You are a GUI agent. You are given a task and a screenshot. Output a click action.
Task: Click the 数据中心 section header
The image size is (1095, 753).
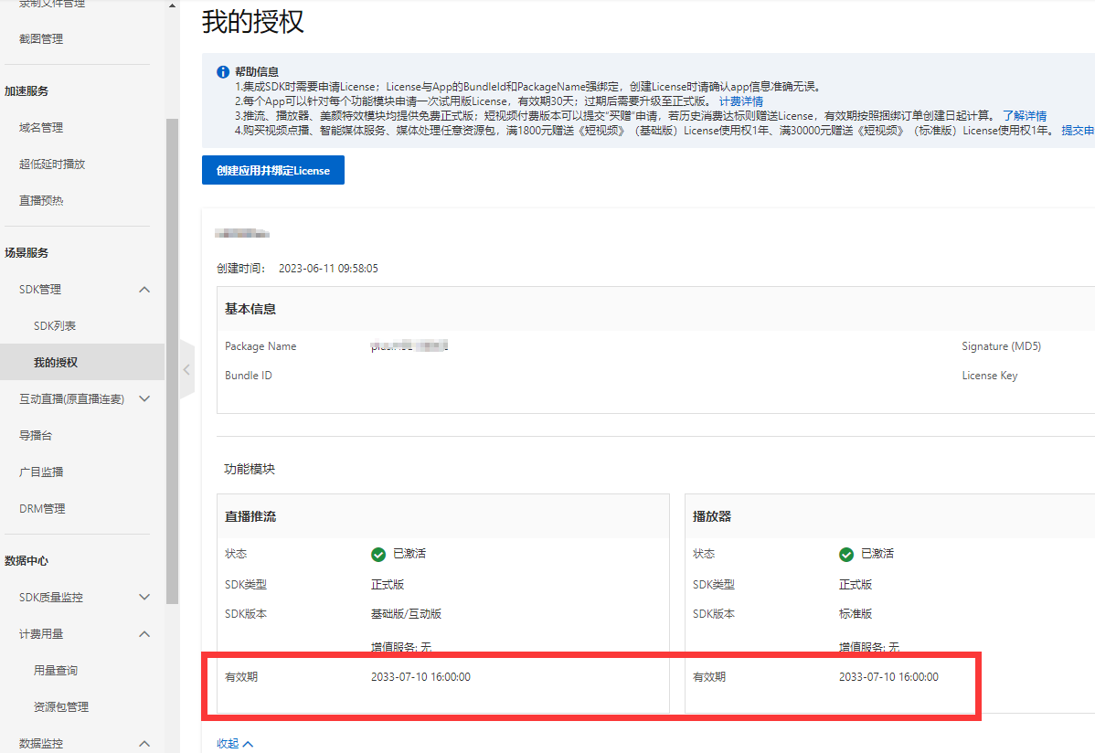tap(27, 561)
